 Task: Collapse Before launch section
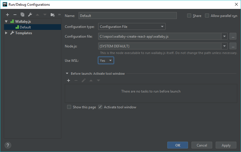67,74
